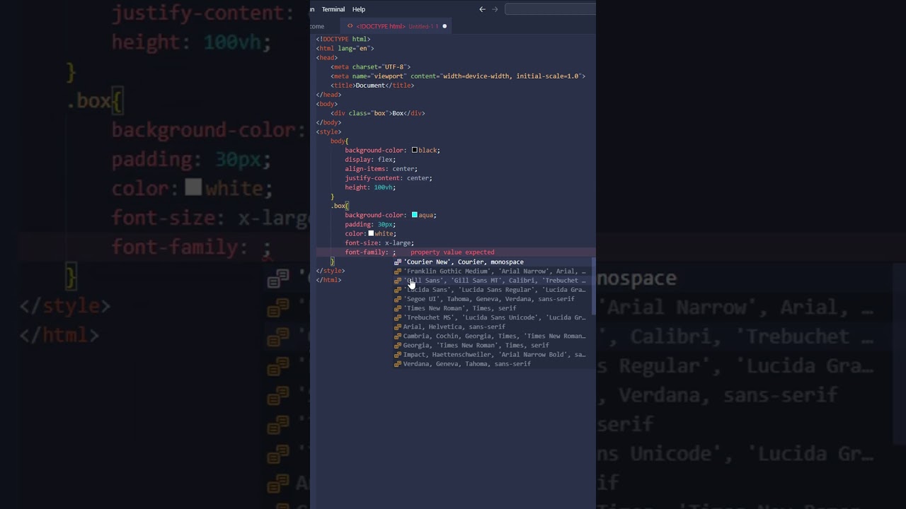Viewport: 906px width, 509px height.
Task: Select 'Segoe UI', Tahoma, Geneva suggestion
Action: 493,298
